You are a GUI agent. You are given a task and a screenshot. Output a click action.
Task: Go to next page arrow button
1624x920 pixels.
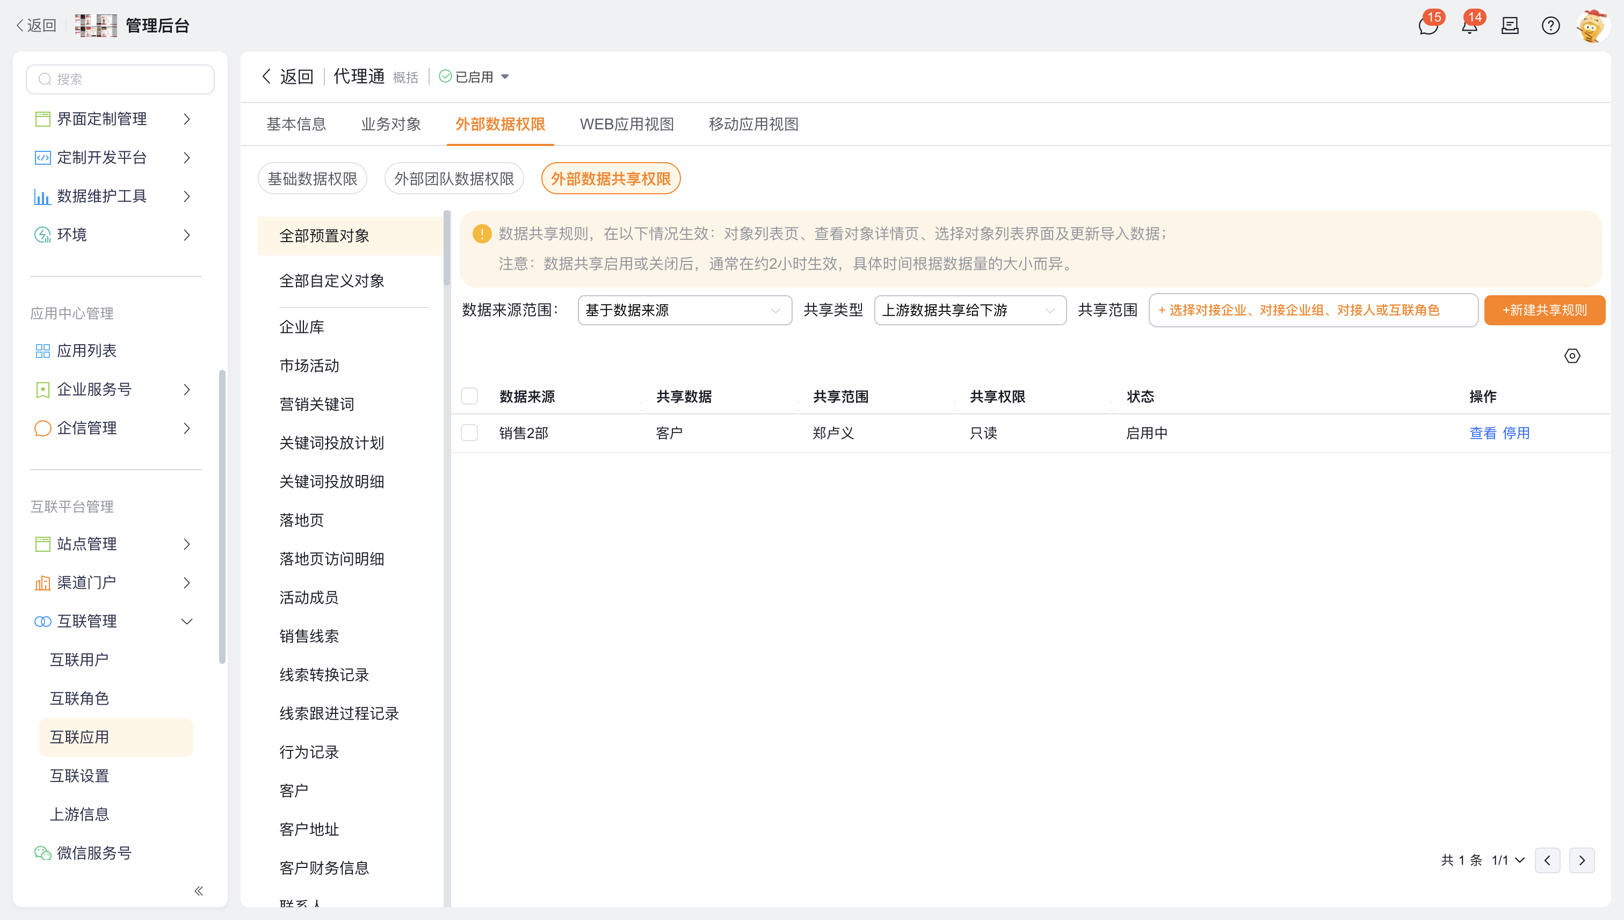tap(1582, 860)
